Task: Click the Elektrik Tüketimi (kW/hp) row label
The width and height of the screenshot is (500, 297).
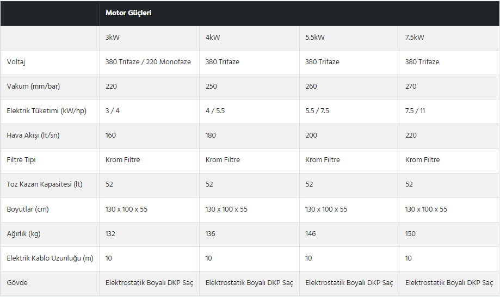Action: [46, 111]
